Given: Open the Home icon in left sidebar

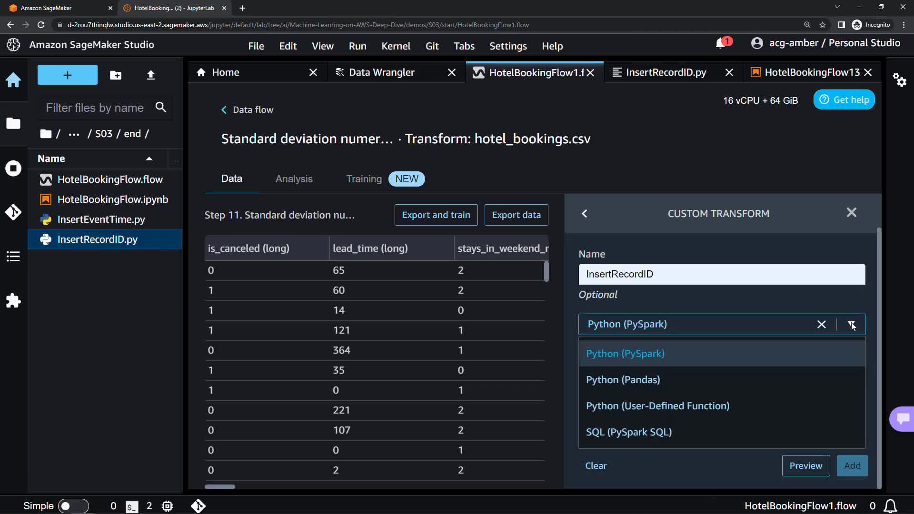Looking at the screenshot, I should click(13, 80).
